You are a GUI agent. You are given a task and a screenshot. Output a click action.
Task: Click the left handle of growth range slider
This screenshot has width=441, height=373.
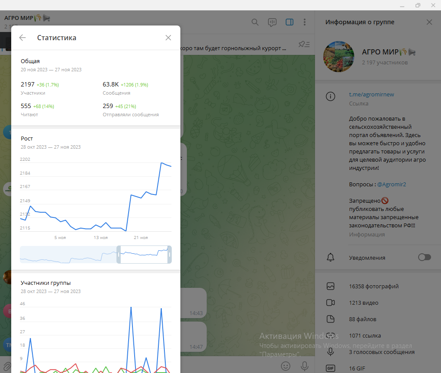pyautogui.click(x=119, y=255)
